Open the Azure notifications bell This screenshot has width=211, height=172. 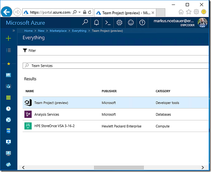pyautogui.click(x=97, y=23)
